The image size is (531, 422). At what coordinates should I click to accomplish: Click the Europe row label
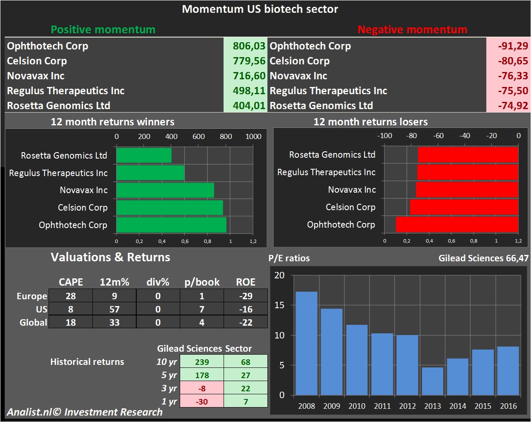(32, 296)
